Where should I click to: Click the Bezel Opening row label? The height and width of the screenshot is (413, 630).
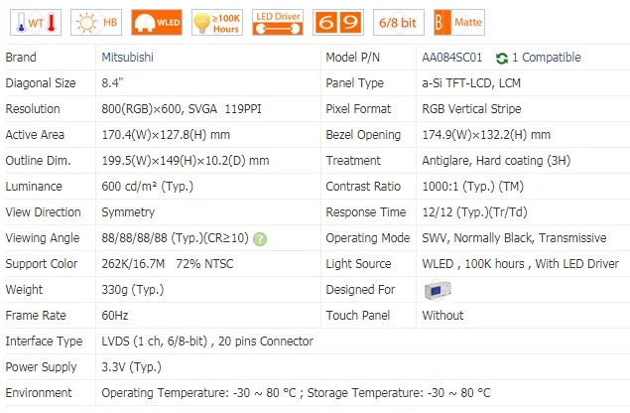pos(363,135)
